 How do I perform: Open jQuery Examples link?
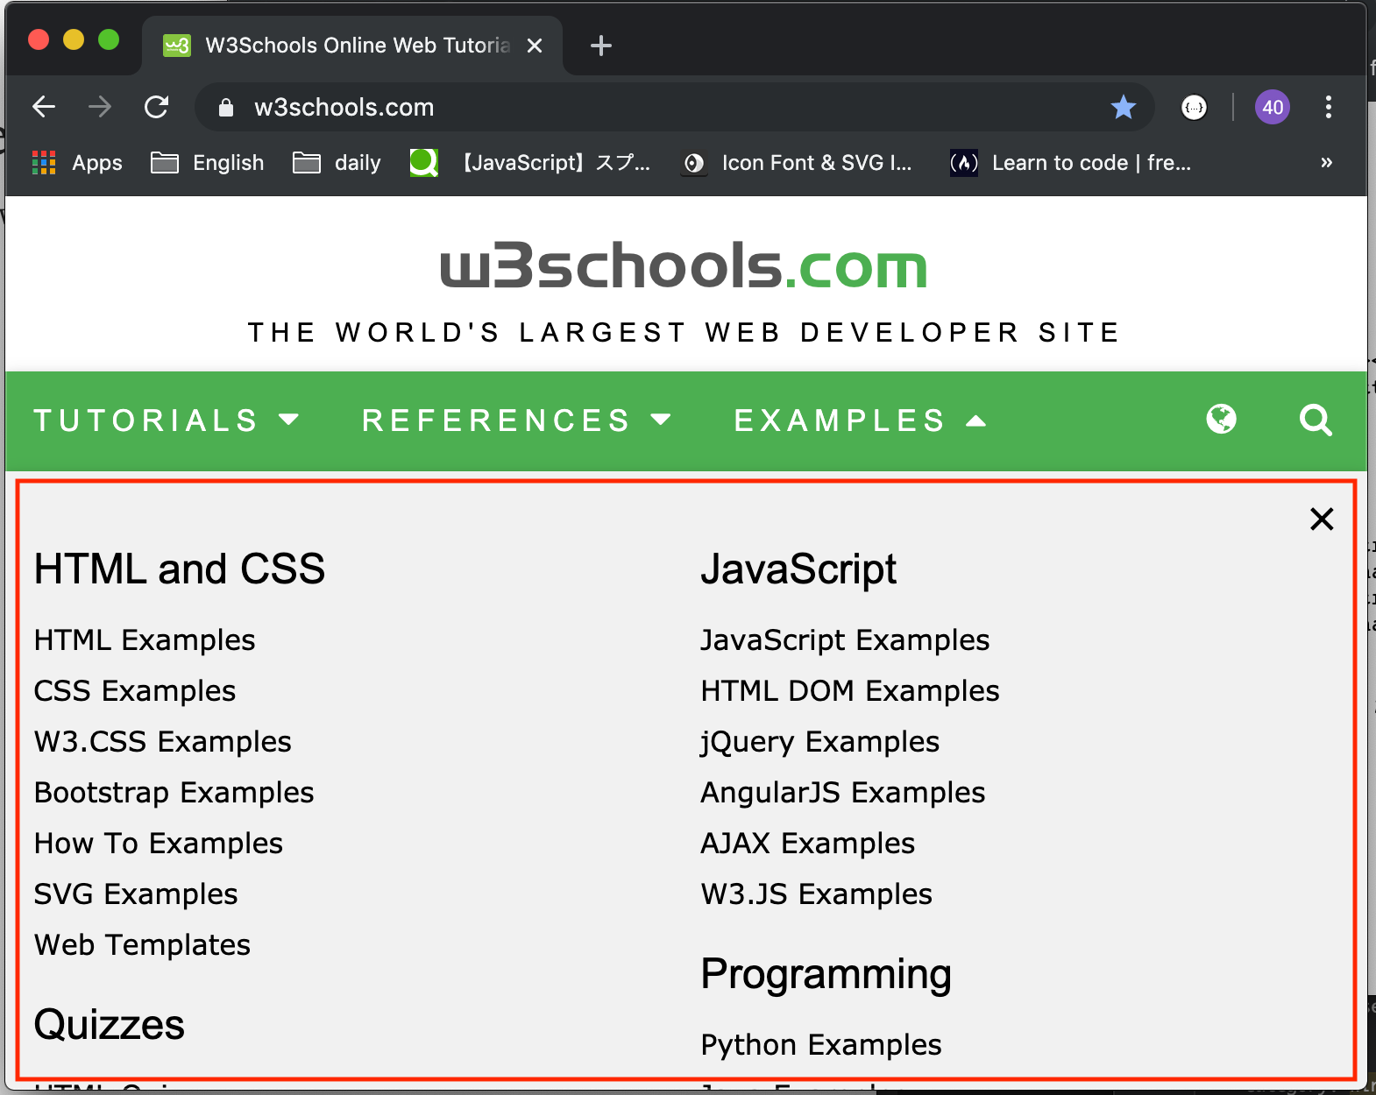(x=820, y=742)
